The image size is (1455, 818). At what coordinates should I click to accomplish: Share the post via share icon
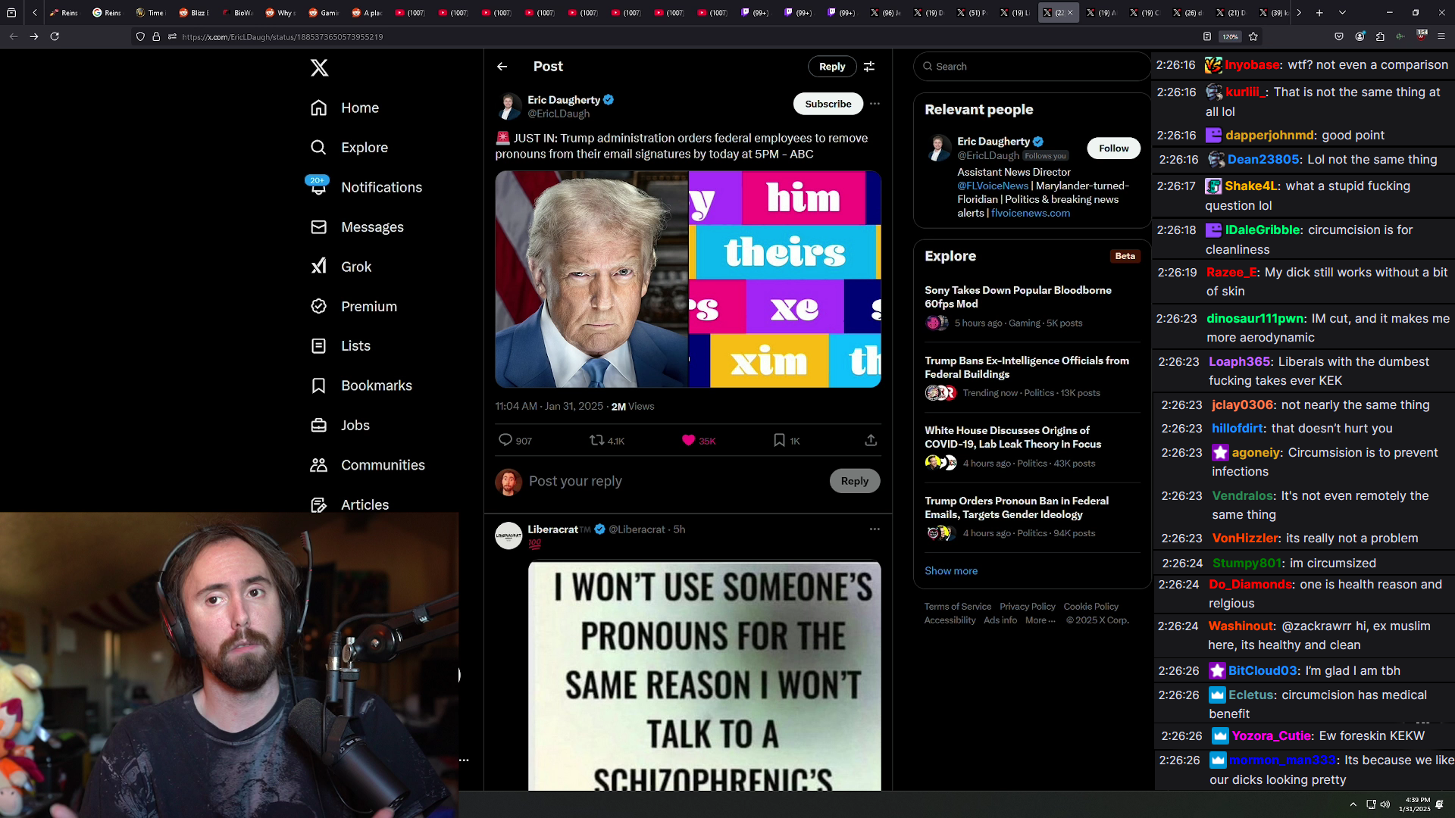(871, 440)
